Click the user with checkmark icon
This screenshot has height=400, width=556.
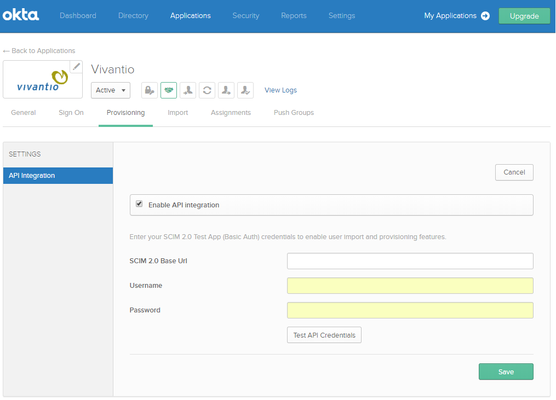[x=245, y=90]
